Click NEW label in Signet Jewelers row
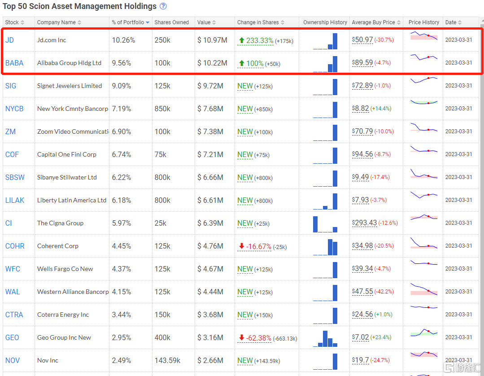484x376 pixels. [245, 86]
